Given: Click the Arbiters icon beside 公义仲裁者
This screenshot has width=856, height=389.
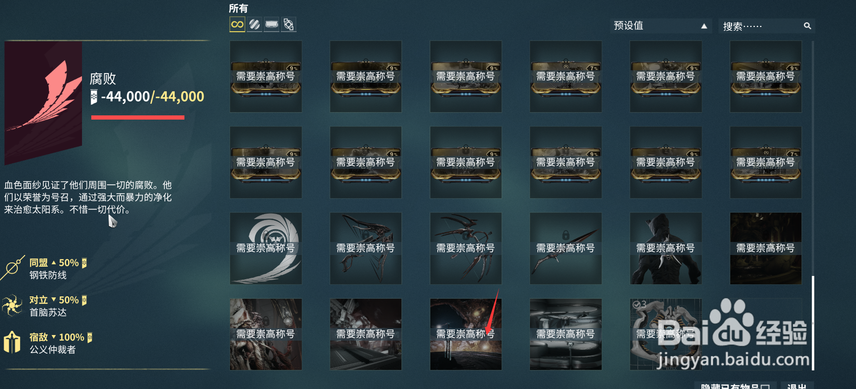Looking at the screenshot, I should tap(12, 342).
